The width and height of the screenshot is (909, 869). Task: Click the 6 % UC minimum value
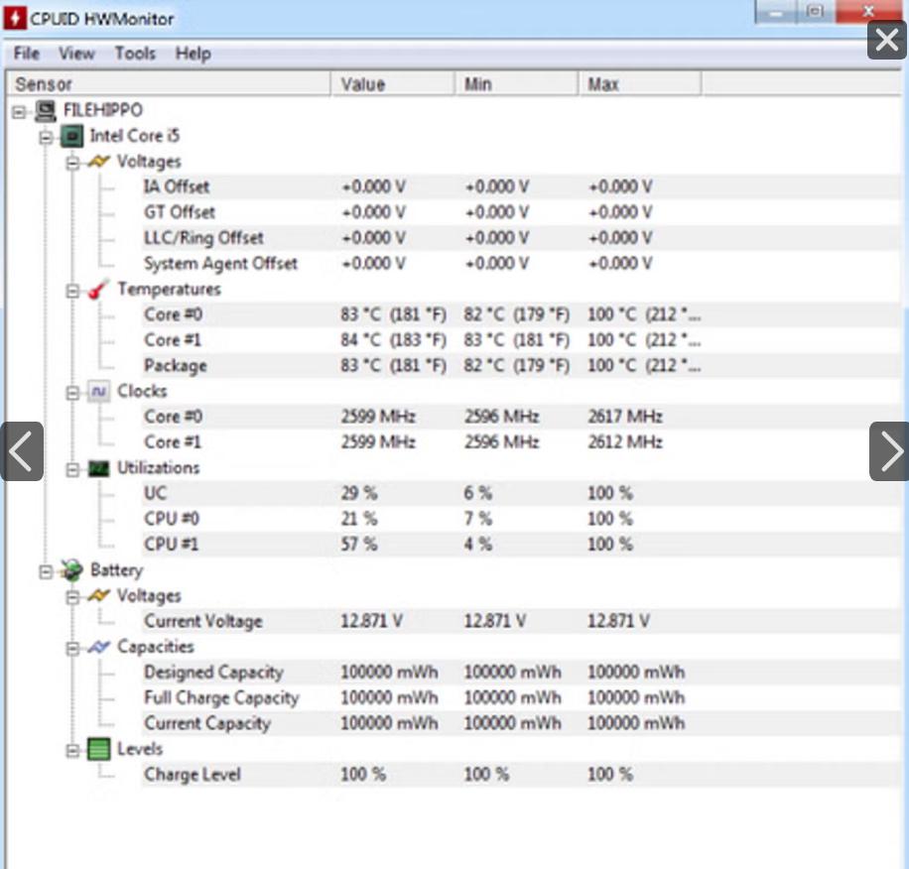point(477,494)
